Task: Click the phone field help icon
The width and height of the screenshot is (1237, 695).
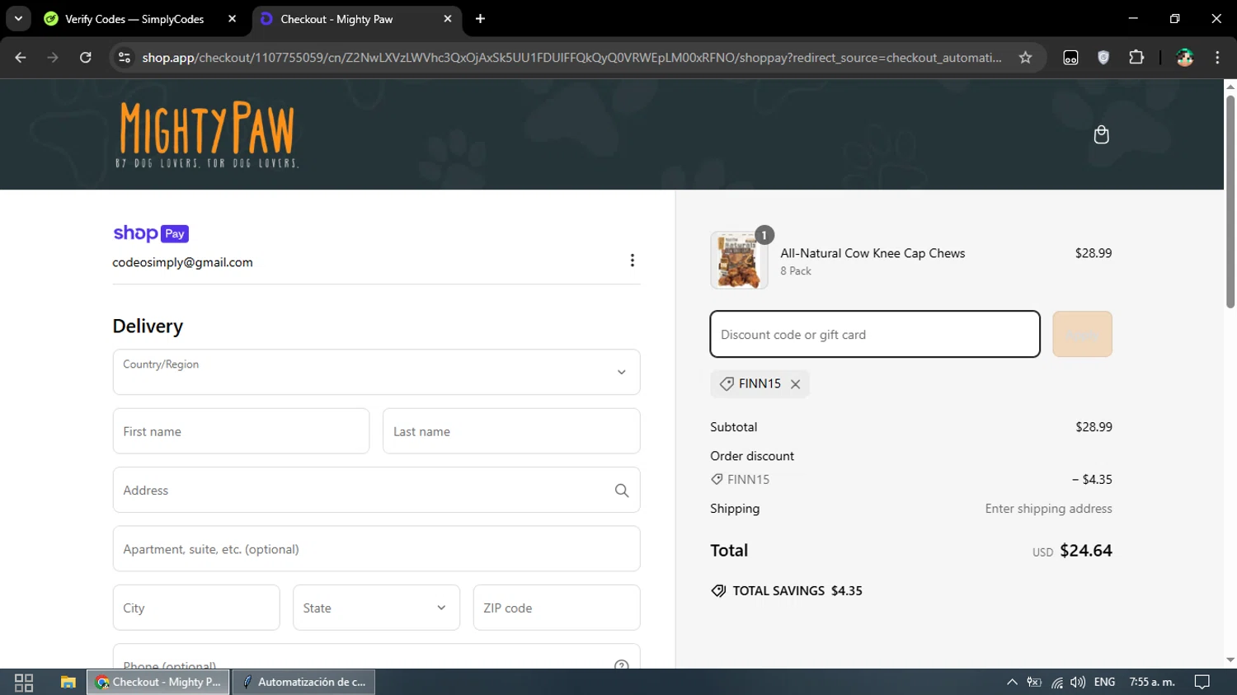Action: pyautogui.click(x=622, y=664)
